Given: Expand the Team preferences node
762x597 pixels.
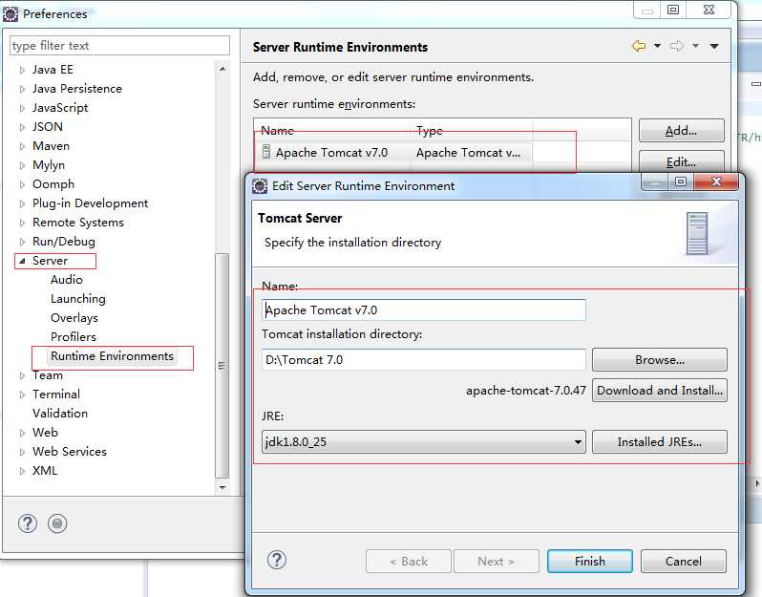Looking at the screenshot, I should tap(22, 375).
